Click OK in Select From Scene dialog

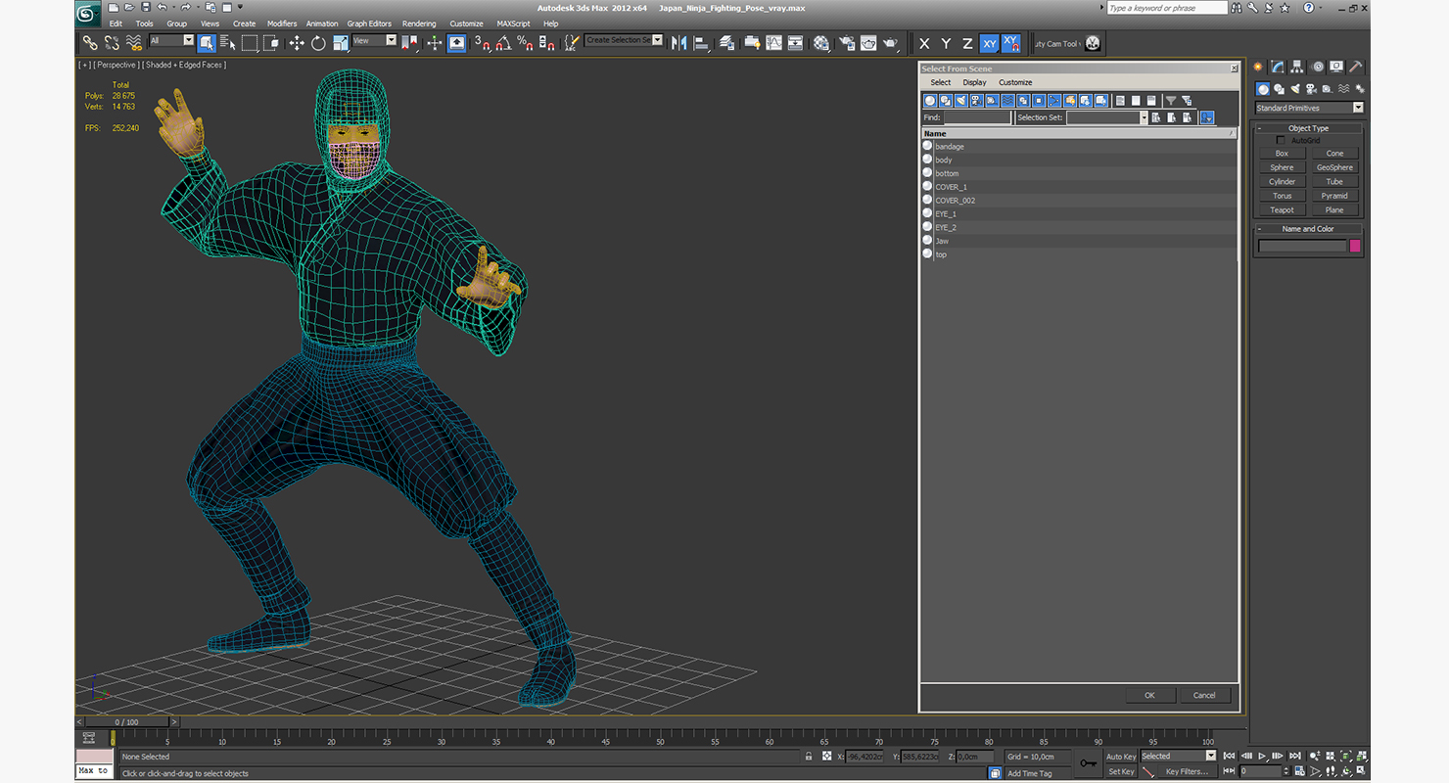tap(1149, 696)
